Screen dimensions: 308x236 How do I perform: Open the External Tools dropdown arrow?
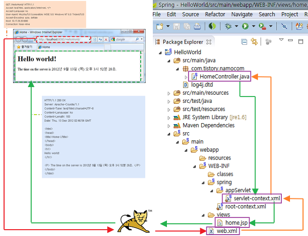(270, 26)
